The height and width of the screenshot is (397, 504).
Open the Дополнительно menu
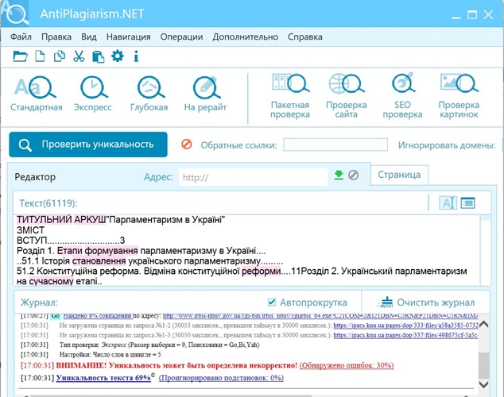pos(246,37)
